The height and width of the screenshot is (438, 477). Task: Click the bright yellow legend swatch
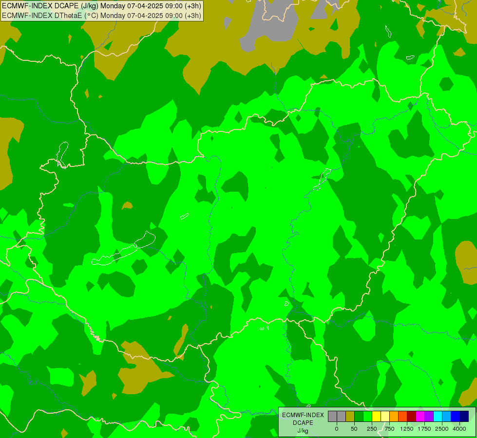coord(376,417)
